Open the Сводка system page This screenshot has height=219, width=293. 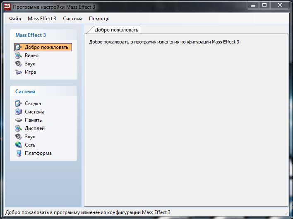click(33, 103)
